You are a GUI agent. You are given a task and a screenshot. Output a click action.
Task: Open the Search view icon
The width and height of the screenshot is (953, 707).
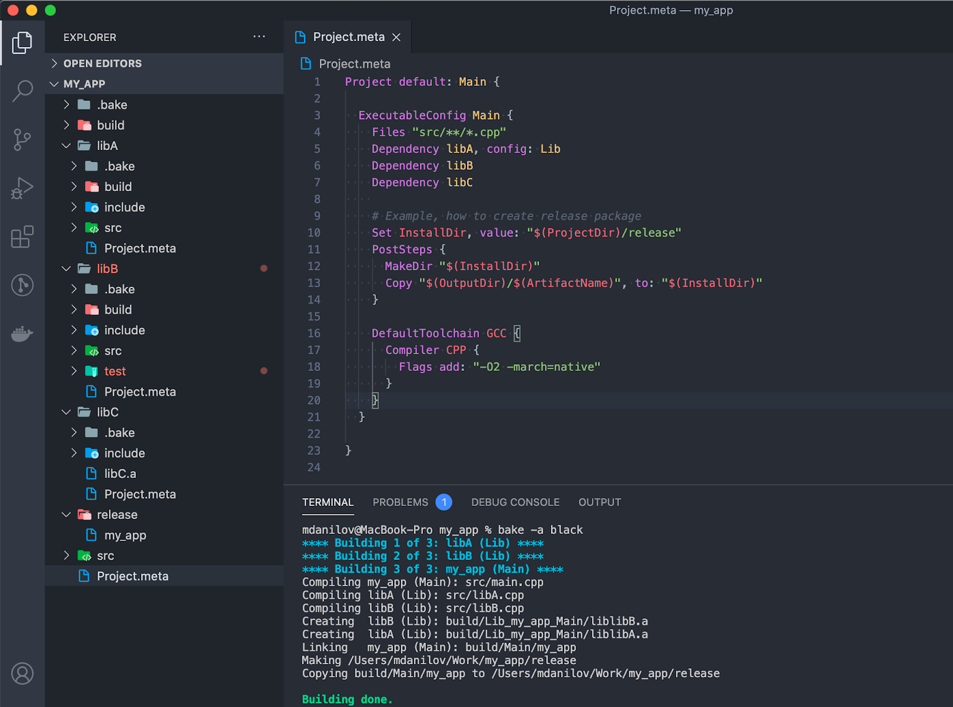pos(22,91)
